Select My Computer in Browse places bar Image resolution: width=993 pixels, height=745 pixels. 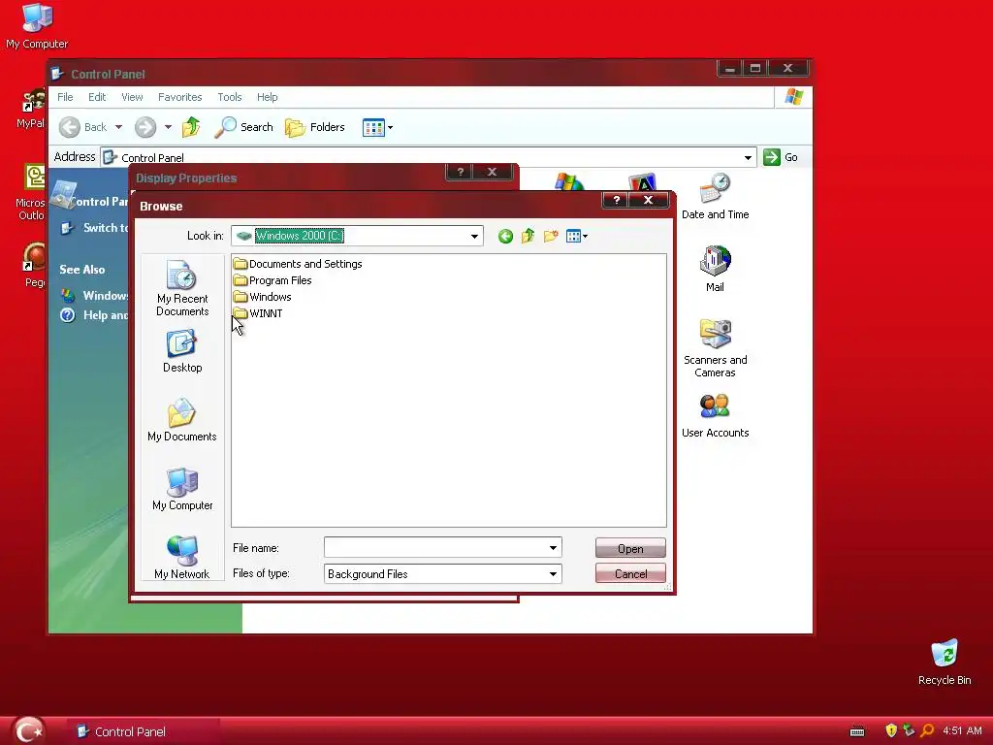tap(182, 489)
